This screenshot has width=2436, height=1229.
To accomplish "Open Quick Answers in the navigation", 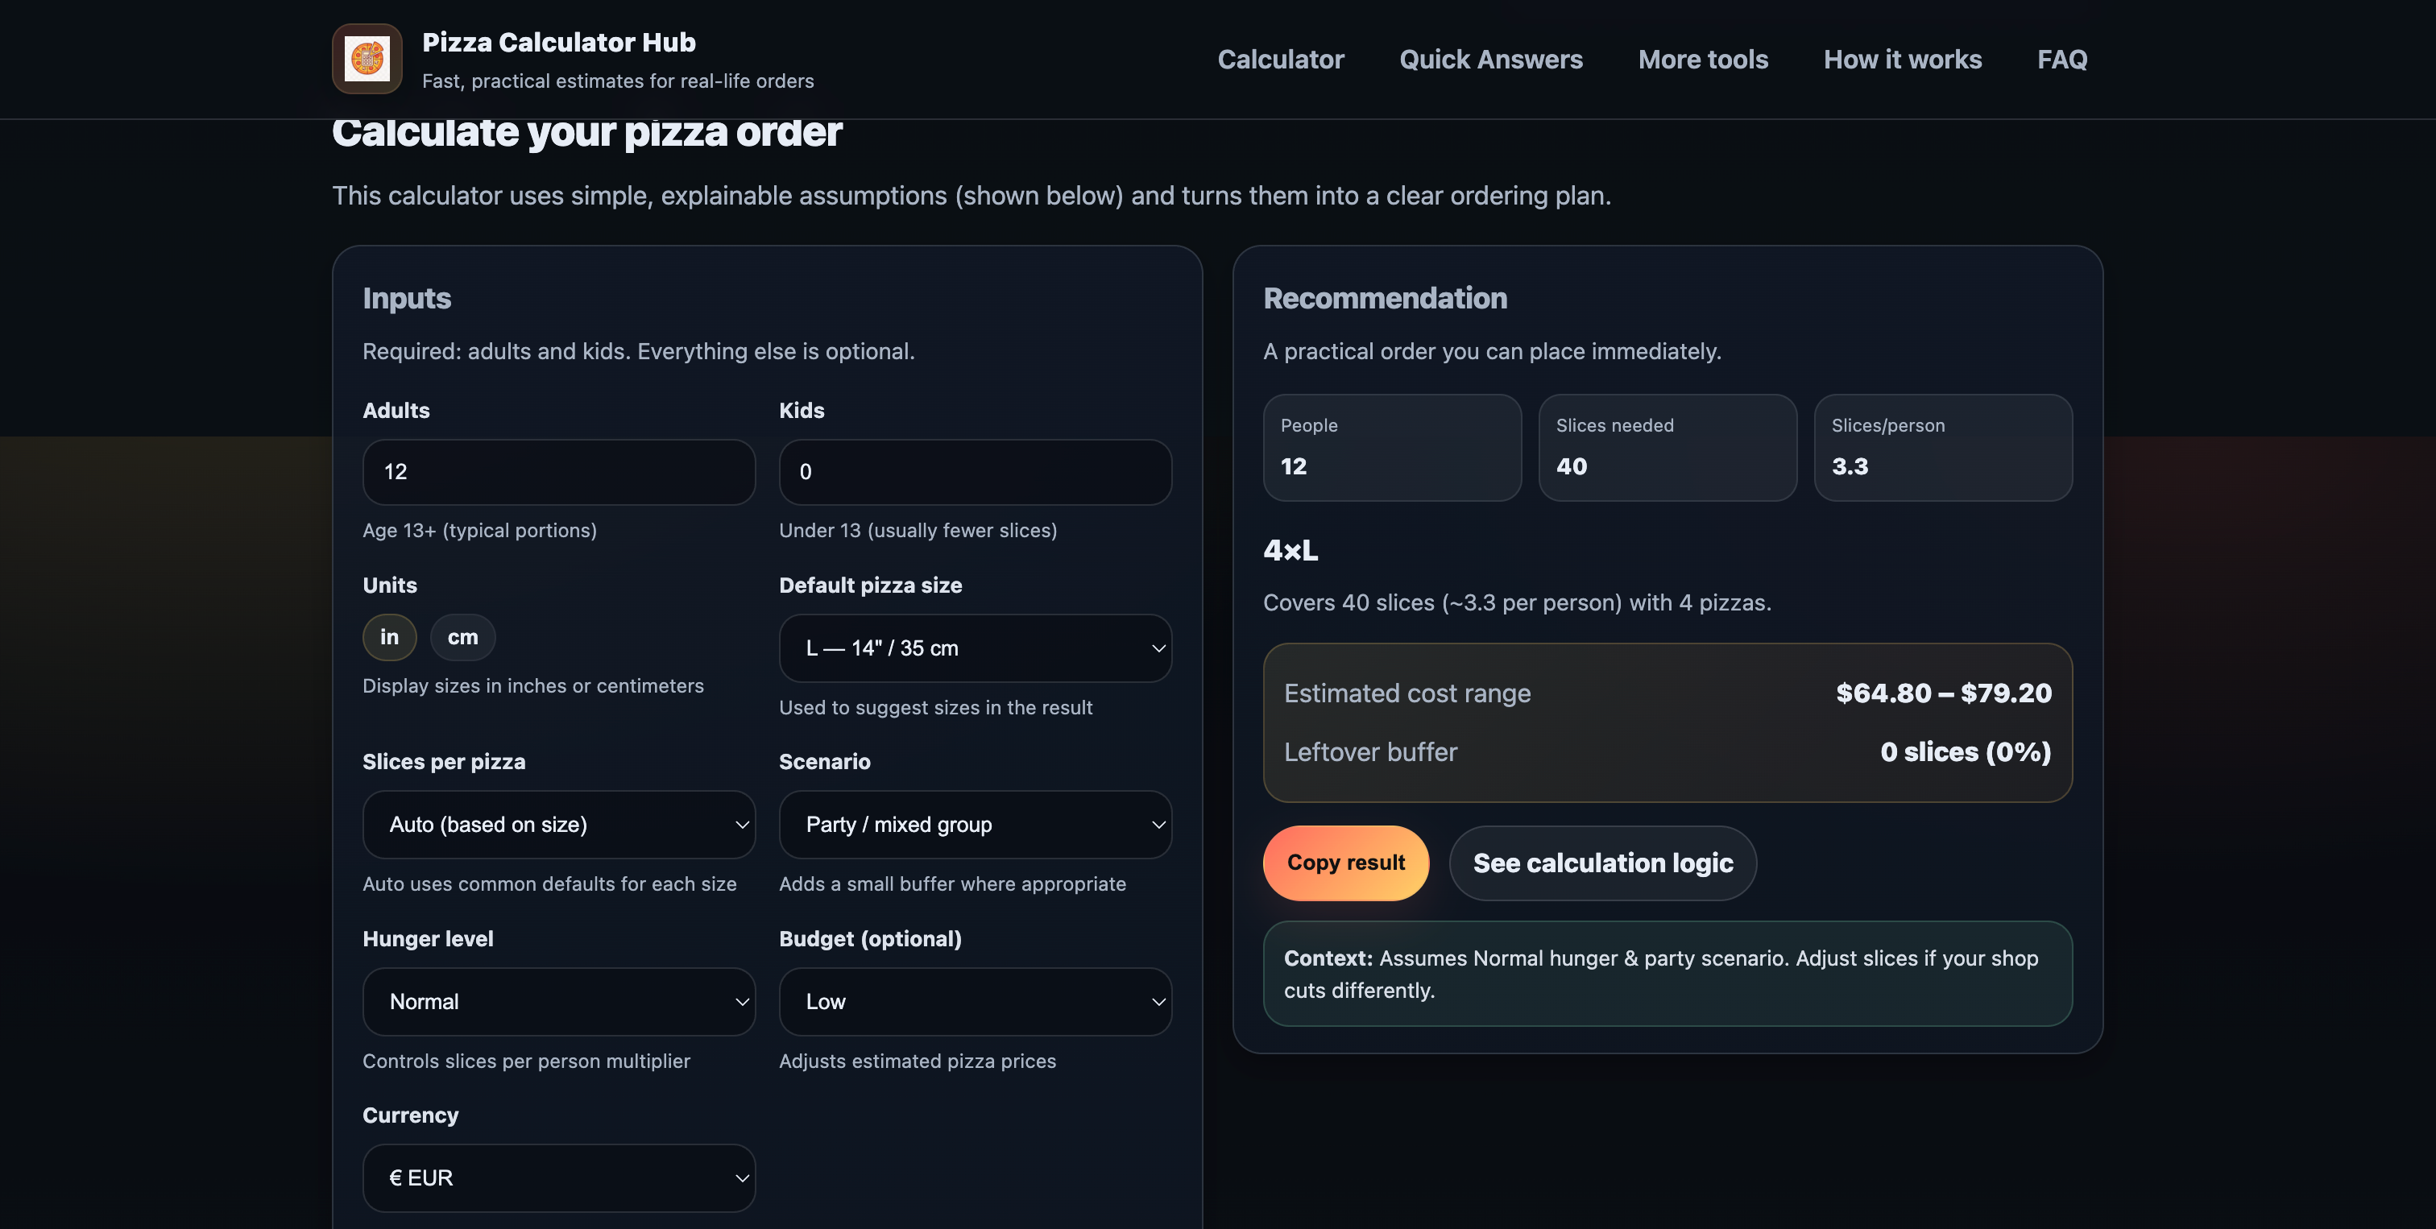I will [1490, 59].
